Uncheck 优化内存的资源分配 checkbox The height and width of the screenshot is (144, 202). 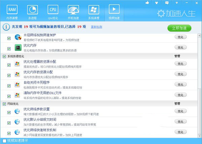[9, 75]
